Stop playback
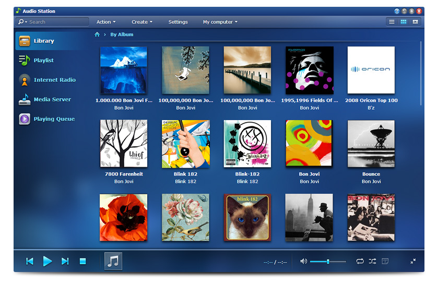 (x=82, y=262)
